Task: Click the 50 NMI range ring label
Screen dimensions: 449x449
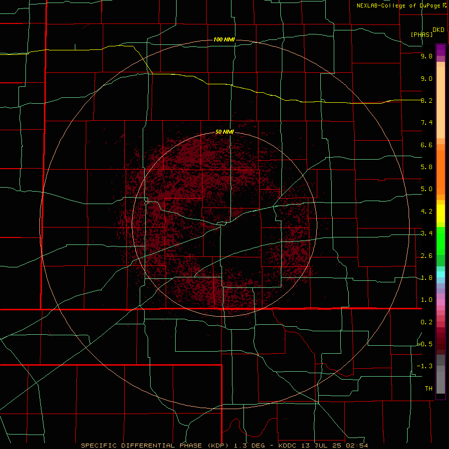Action: [224, 132]
